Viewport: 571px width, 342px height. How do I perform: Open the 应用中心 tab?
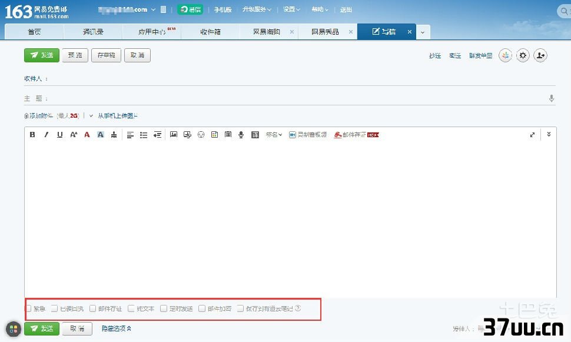(x=152, y=32)
